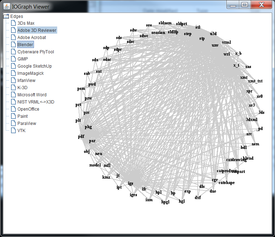Click the document icon beside ImageMagick
This screenshot has width=275, height=237.
coord(13,73)
